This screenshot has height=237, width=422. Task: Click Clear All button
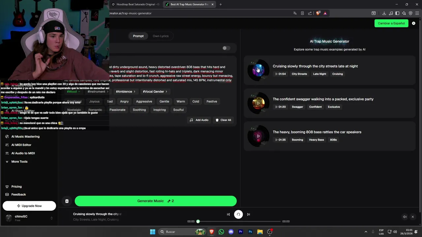tap(223, 120)
